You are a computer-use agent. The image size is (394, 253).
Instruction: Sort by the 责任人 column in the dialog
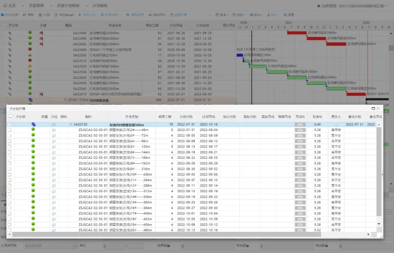coord(336,116)
